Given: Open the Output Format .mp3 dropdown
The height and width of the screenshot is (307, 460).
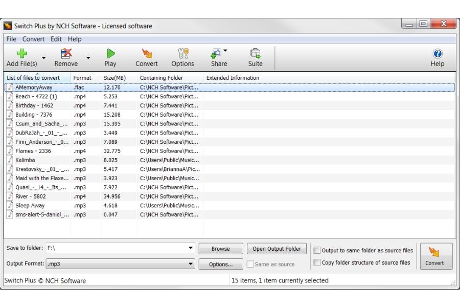Looking at the screenshot, I should pyautogui.click(x=191, y=264).
